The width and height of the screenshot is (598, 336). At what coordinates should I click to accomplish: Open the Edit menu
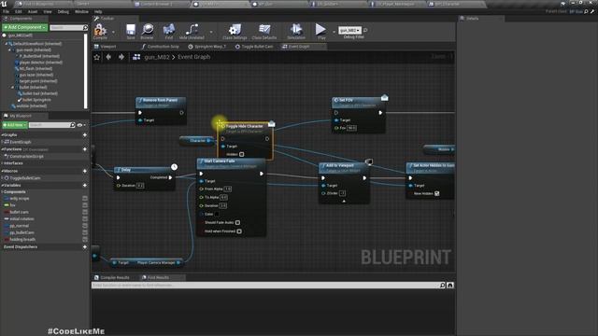[x=19, y=12]
